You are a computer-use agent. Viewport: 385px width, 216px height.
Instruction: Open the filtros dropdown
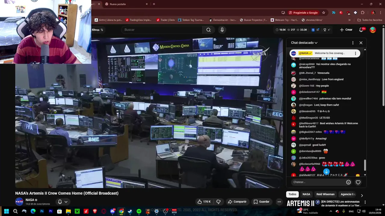click(x=97, y=30)
